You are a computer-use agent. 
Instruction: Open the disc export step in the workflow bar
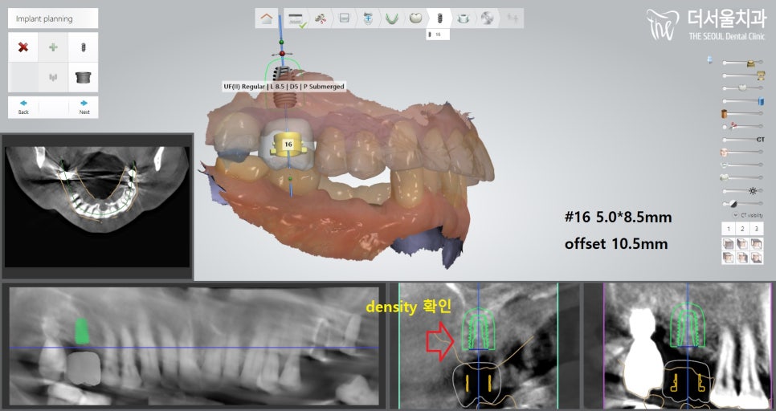pos(487,18)
